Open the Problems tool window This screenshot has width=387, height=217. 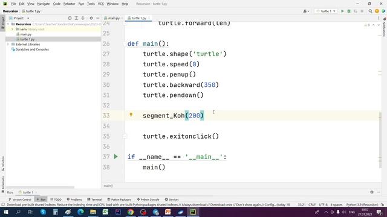point(74,200)
